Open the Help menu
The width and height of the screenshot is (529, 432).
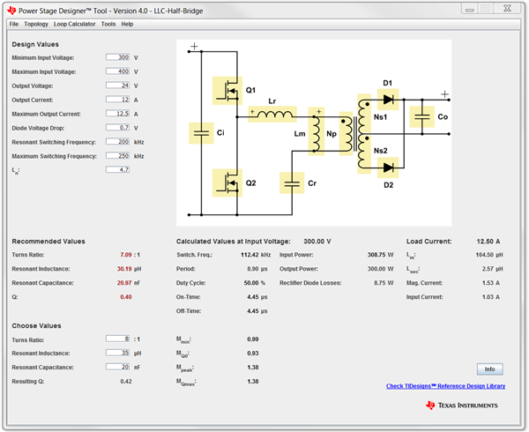[127, 24]
